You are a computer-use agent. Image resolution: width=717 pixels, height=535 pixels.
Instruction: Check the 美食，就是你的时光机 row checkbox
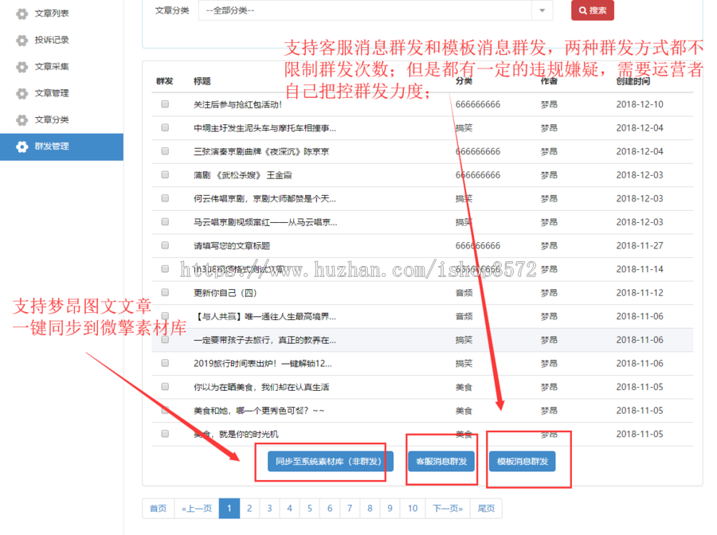click(164, 433)
